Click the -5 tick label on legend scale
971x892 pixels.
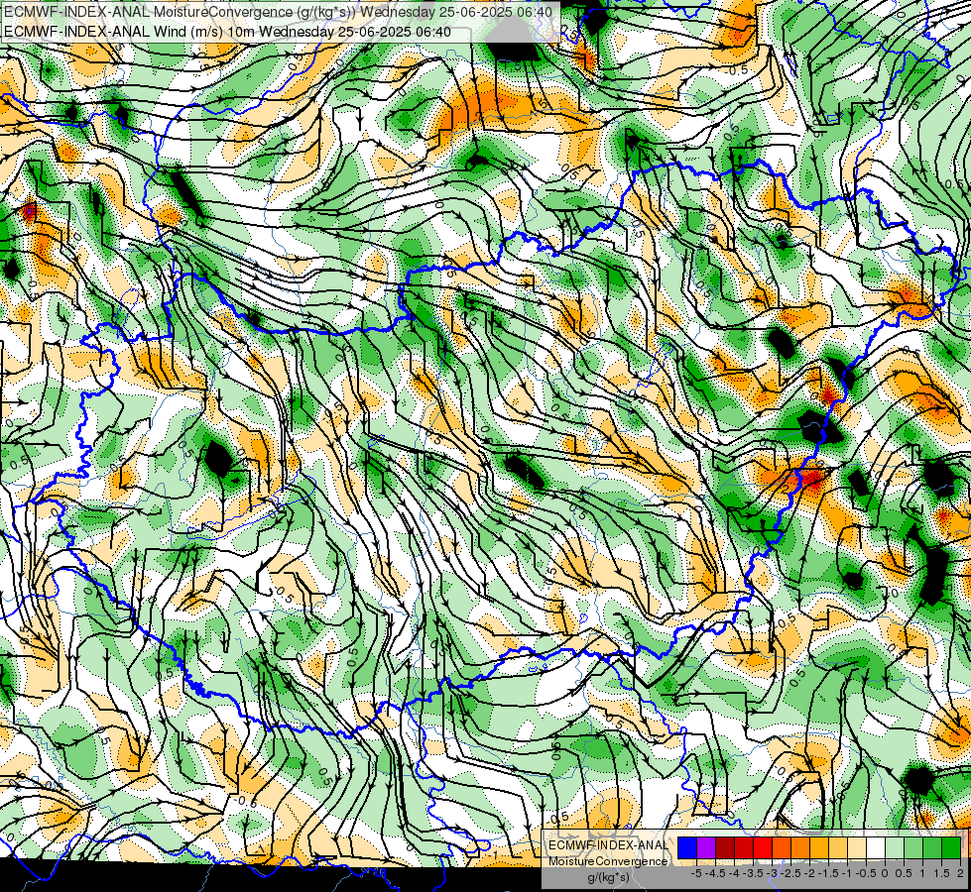pyautogui.click(x=696, y=873)
